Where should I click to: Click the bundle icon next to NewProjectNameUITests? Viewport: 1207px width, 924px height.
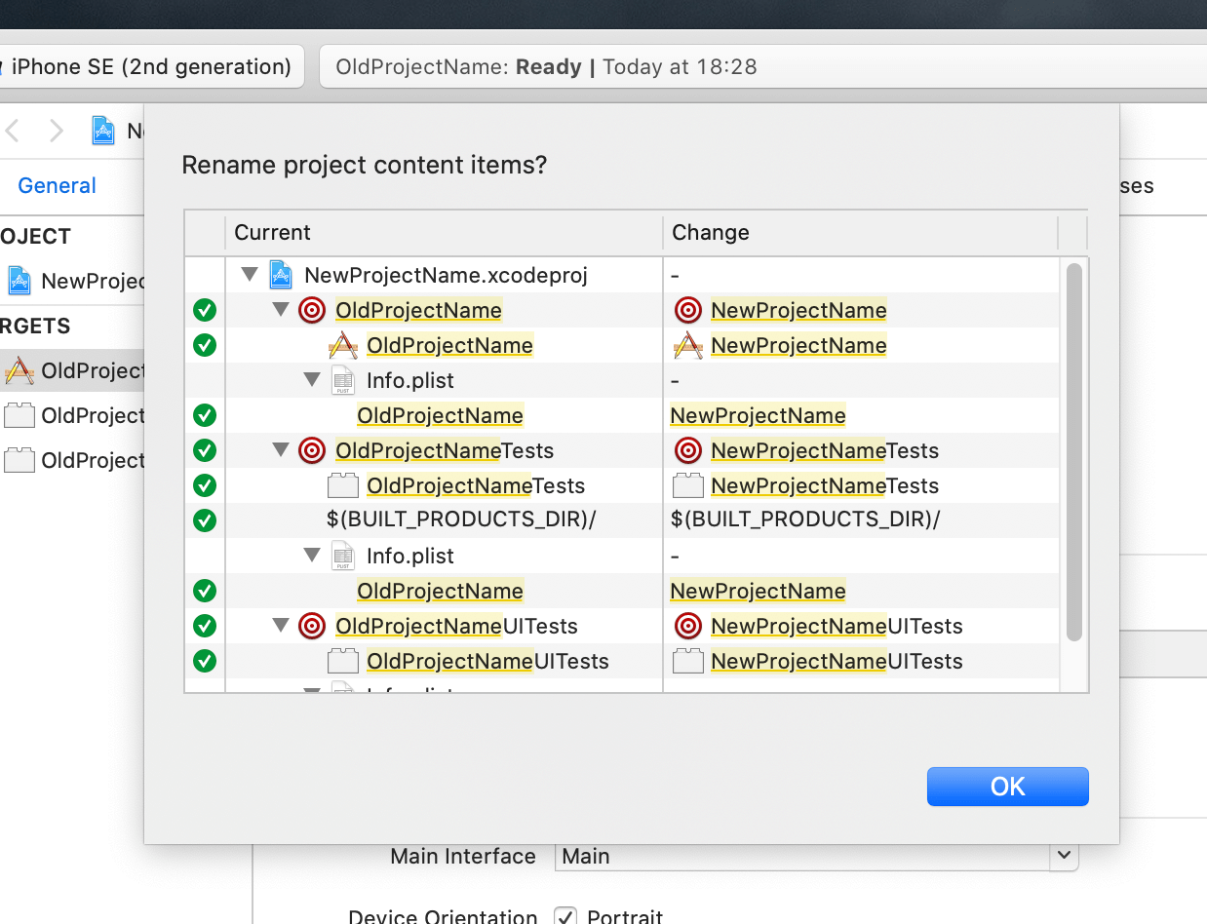click(688, 661)
